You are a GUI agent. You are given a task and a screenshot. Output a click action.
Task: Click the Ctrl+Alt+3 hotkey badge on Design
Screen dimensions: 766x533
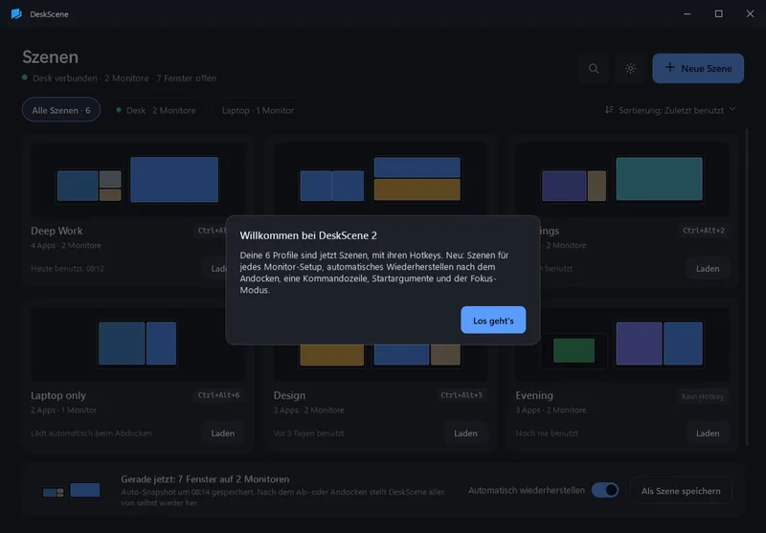462,395
